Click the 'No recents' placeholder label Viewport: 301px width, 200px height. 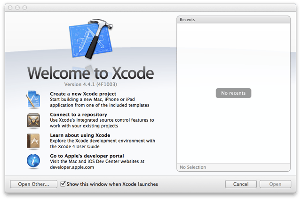point(233,93)
